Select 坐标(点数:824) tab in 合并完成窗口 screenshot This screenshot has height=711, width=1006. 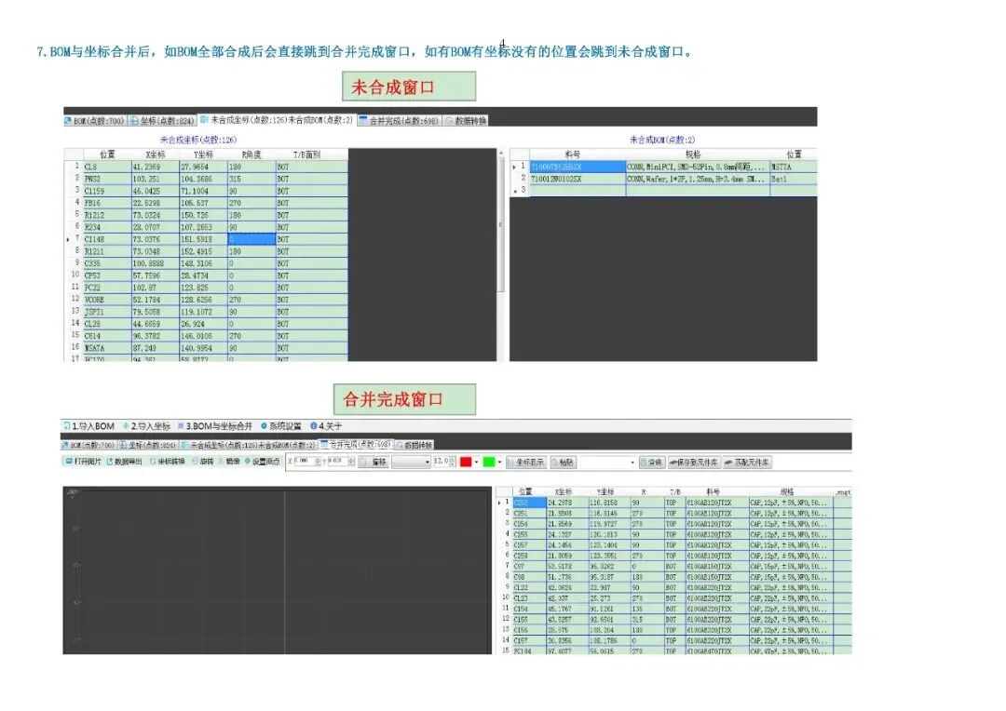pyautogui.click(x=147, y=445)
